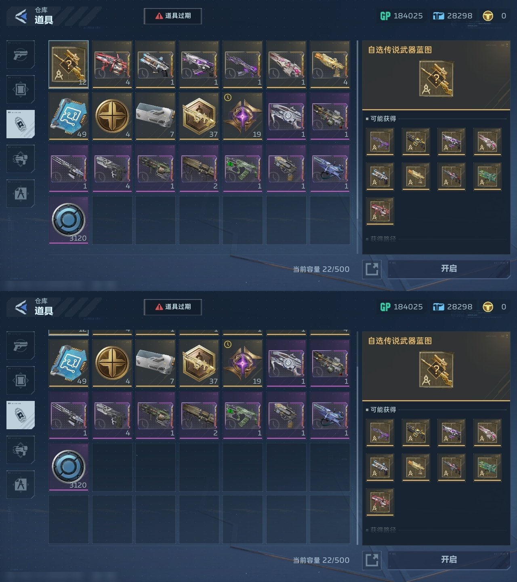The image size is (517, 582).
Task: Click the GP 184025 currency in the upper header
Action: click(401, 16)
